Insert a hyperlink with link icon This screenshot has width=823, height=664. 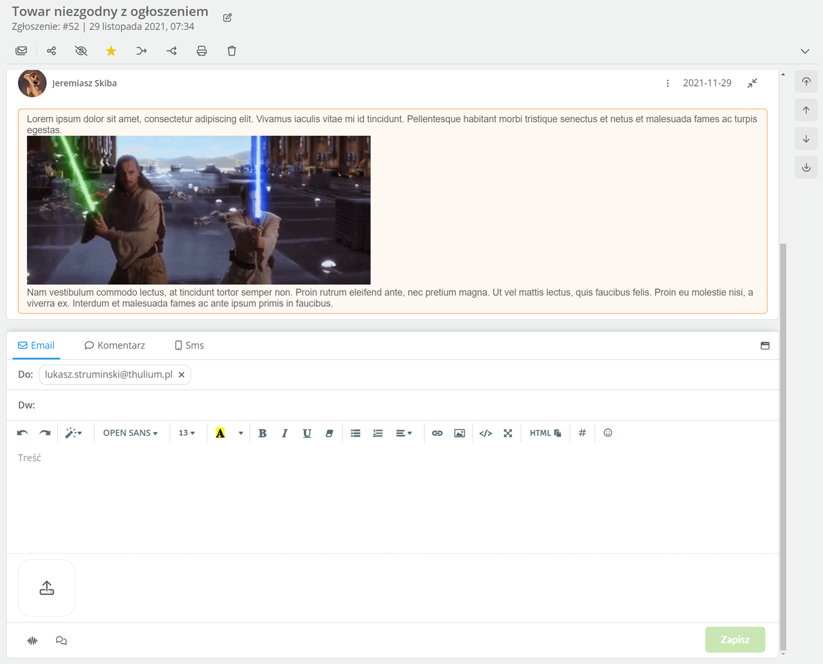[x=437, y=433]
